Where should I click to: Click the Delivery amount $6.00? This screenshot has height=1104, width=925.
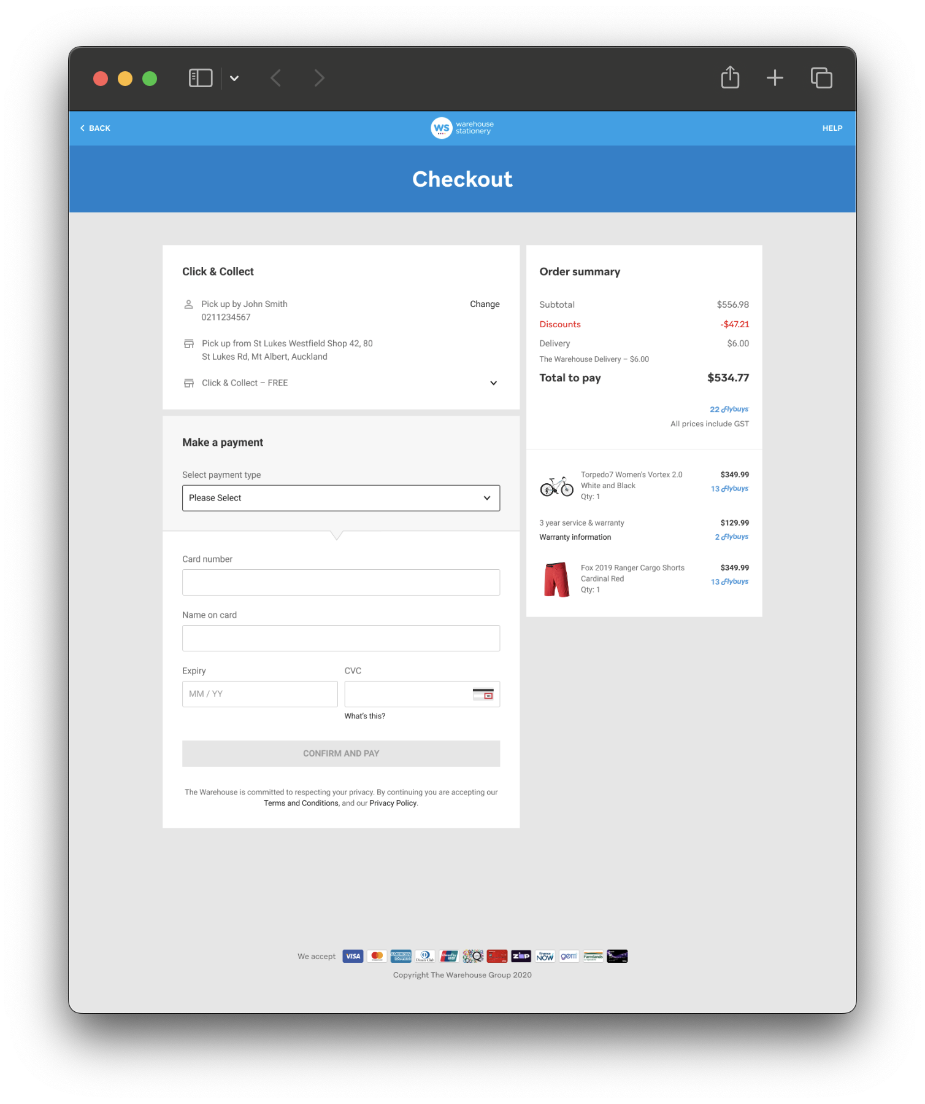click(x=738, y=343)
